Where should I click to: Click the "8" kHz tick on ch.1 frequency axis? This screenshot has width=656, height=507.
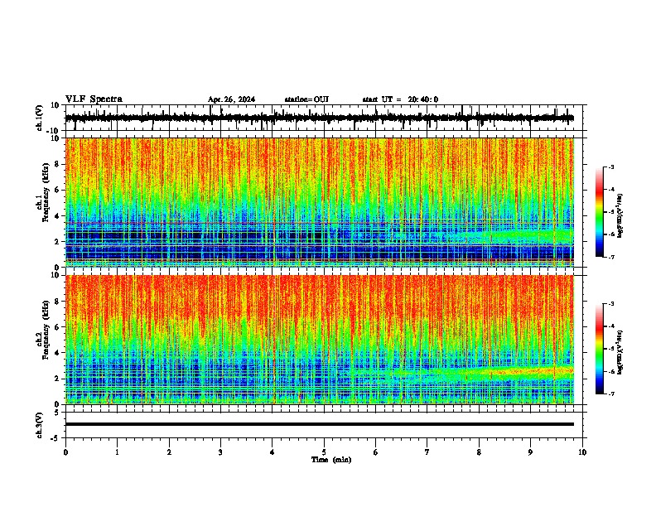(x=58, y=164)
